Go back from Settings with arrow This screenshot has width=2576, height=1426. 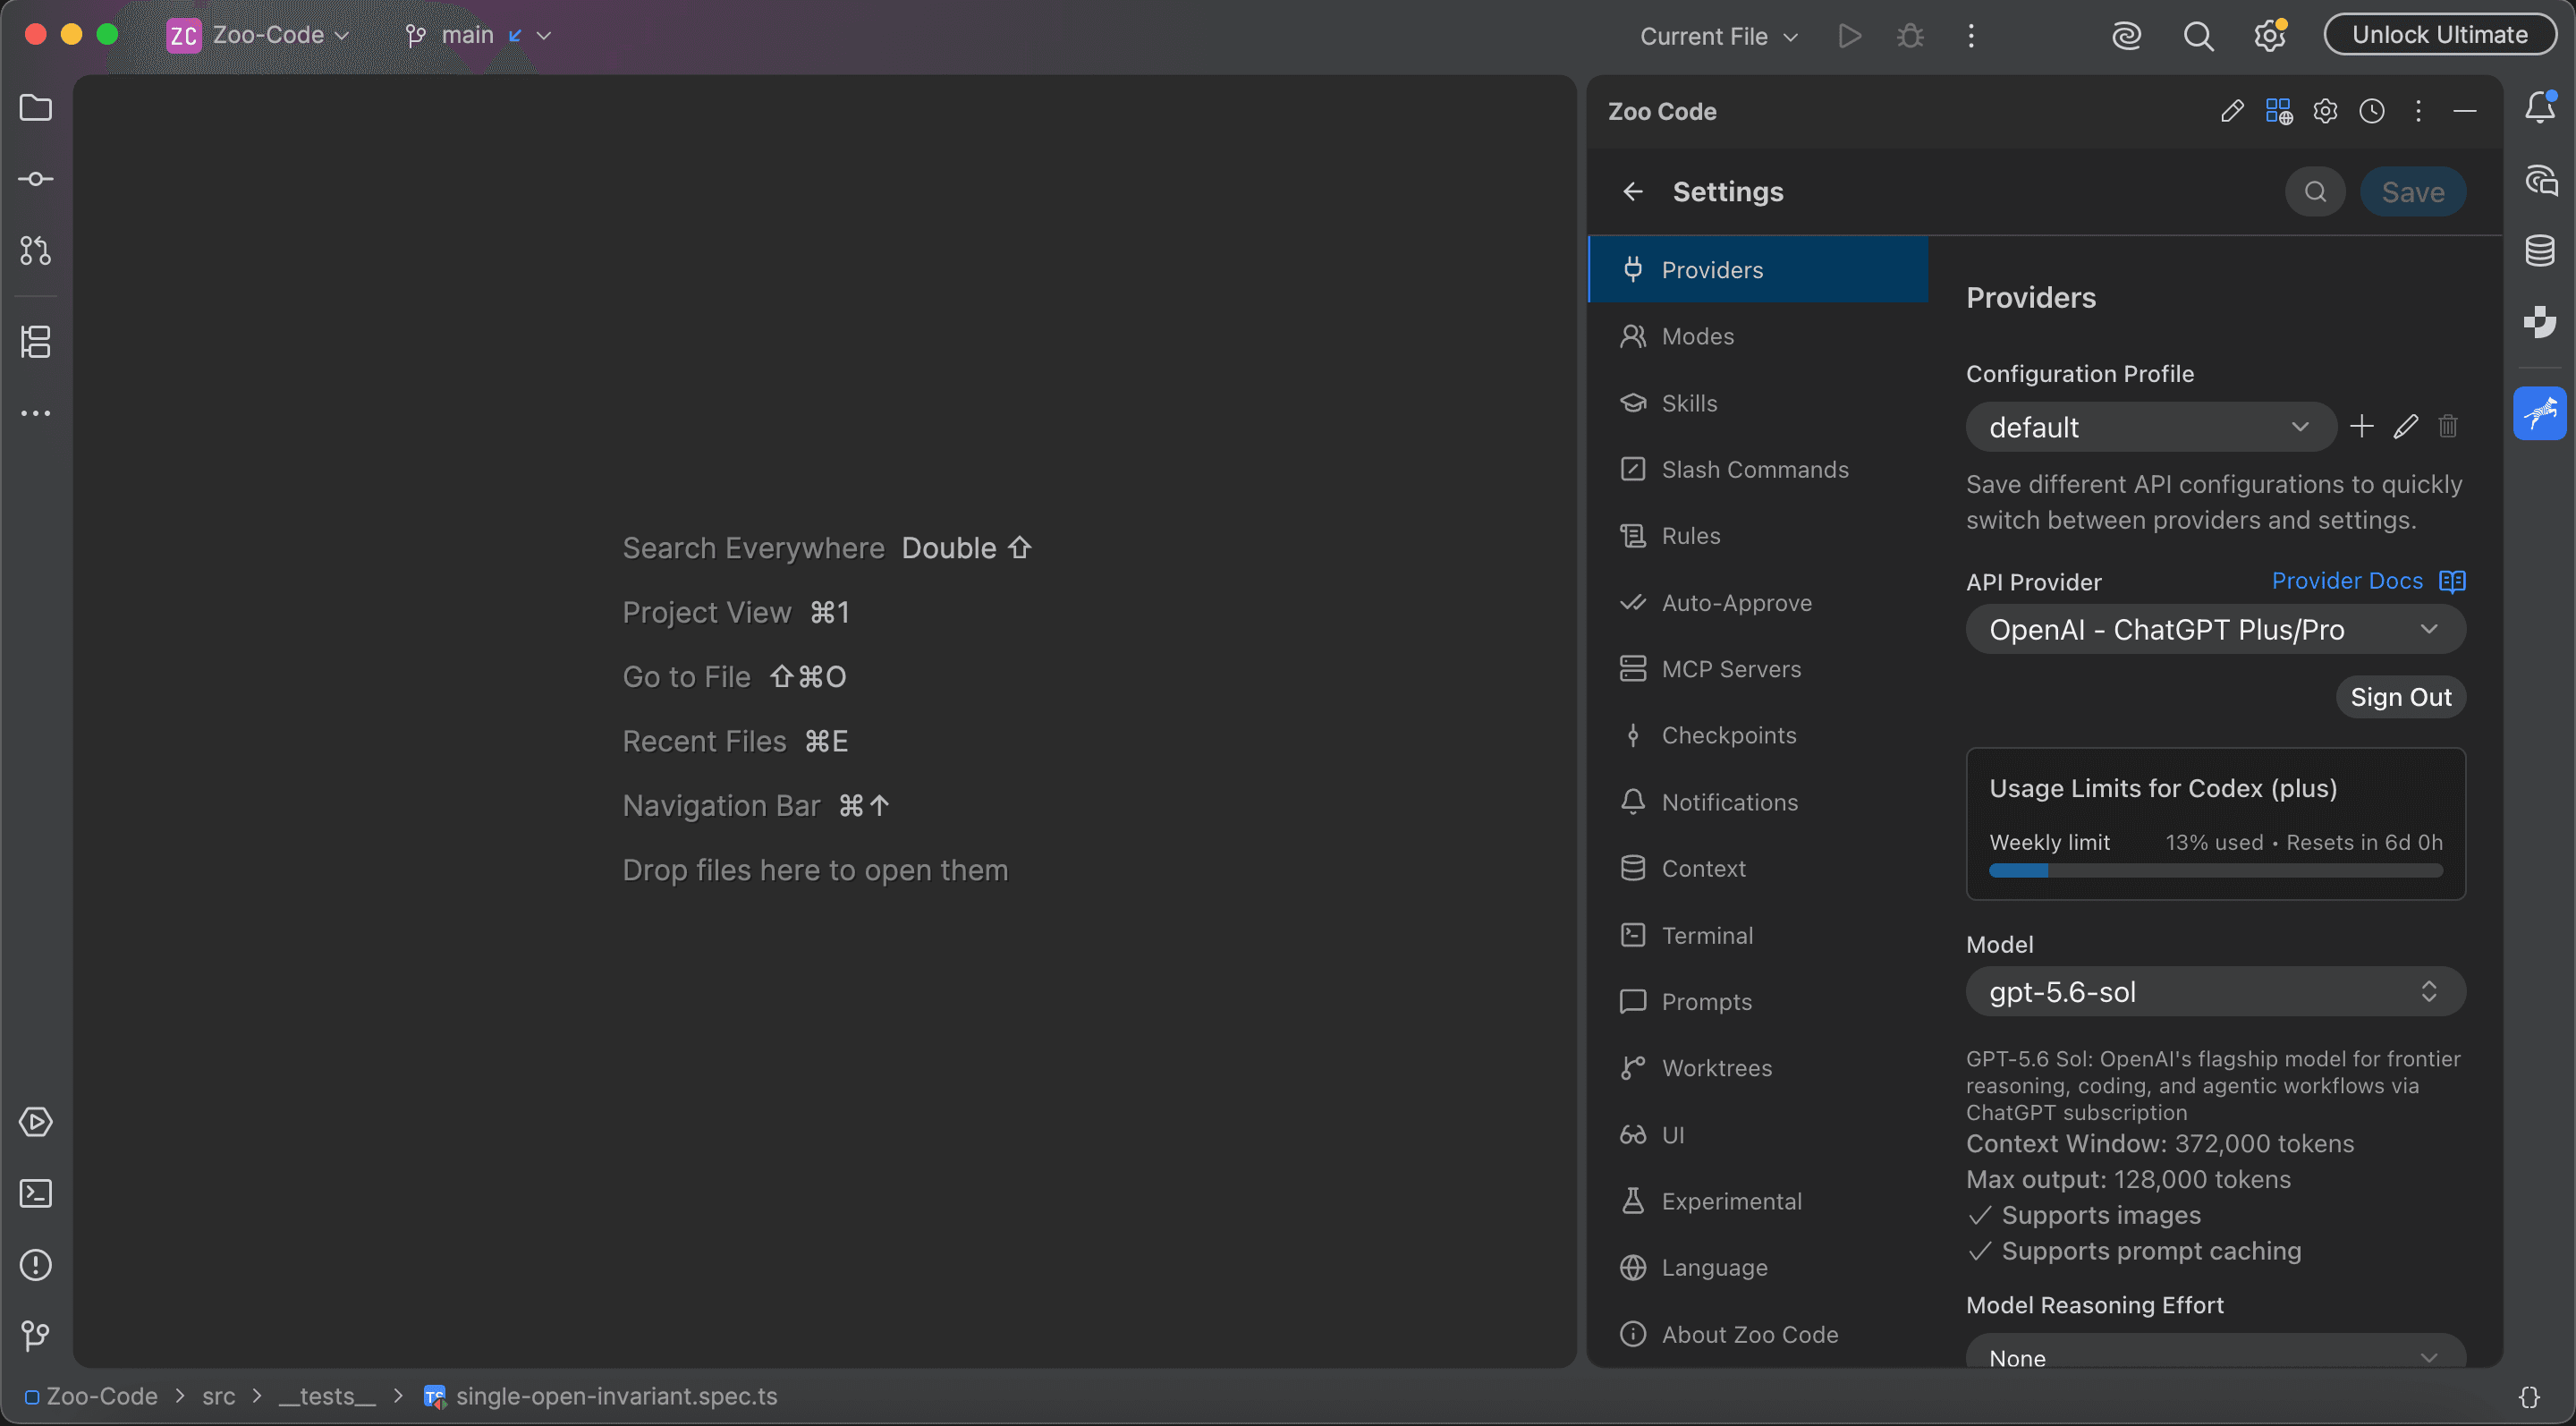tap(1633, 192)
